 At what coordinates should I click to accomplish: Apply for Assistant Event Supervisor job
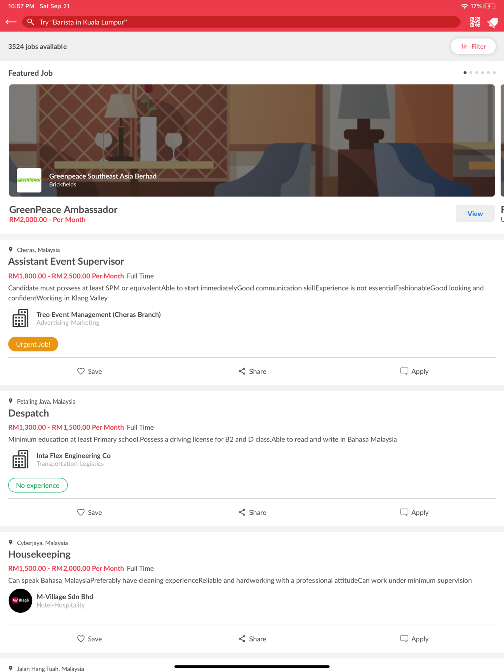click(414, 371)
